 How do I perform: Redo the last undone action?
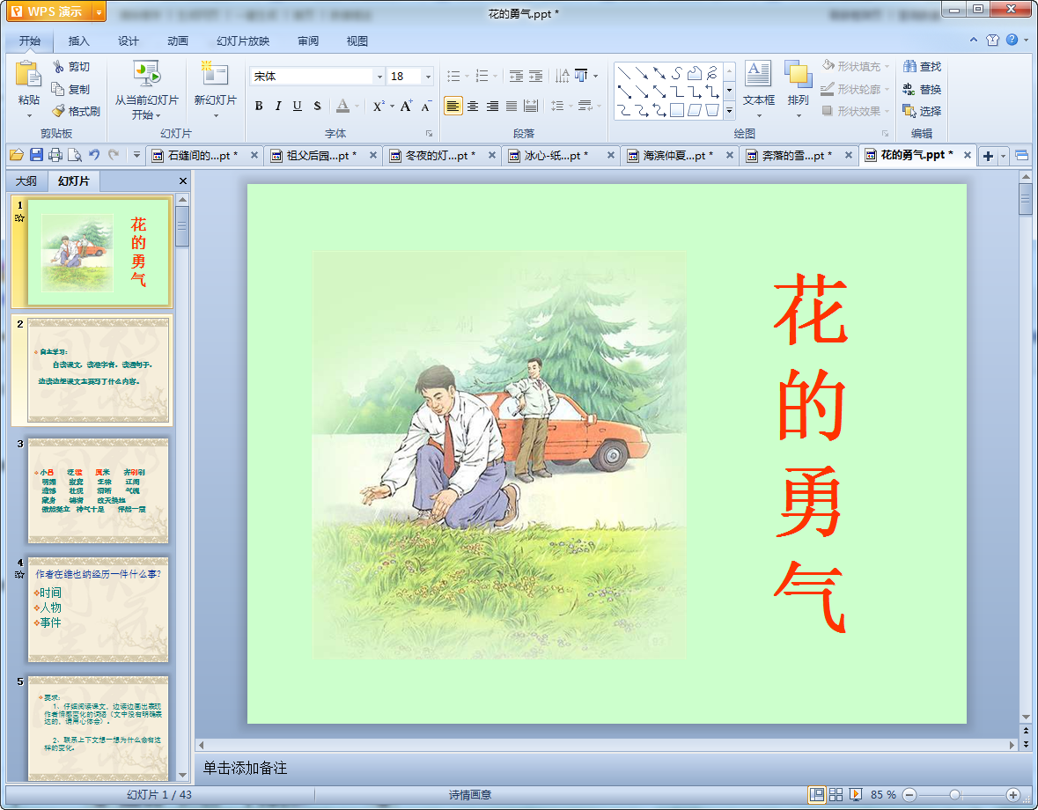tap(114, 156)
